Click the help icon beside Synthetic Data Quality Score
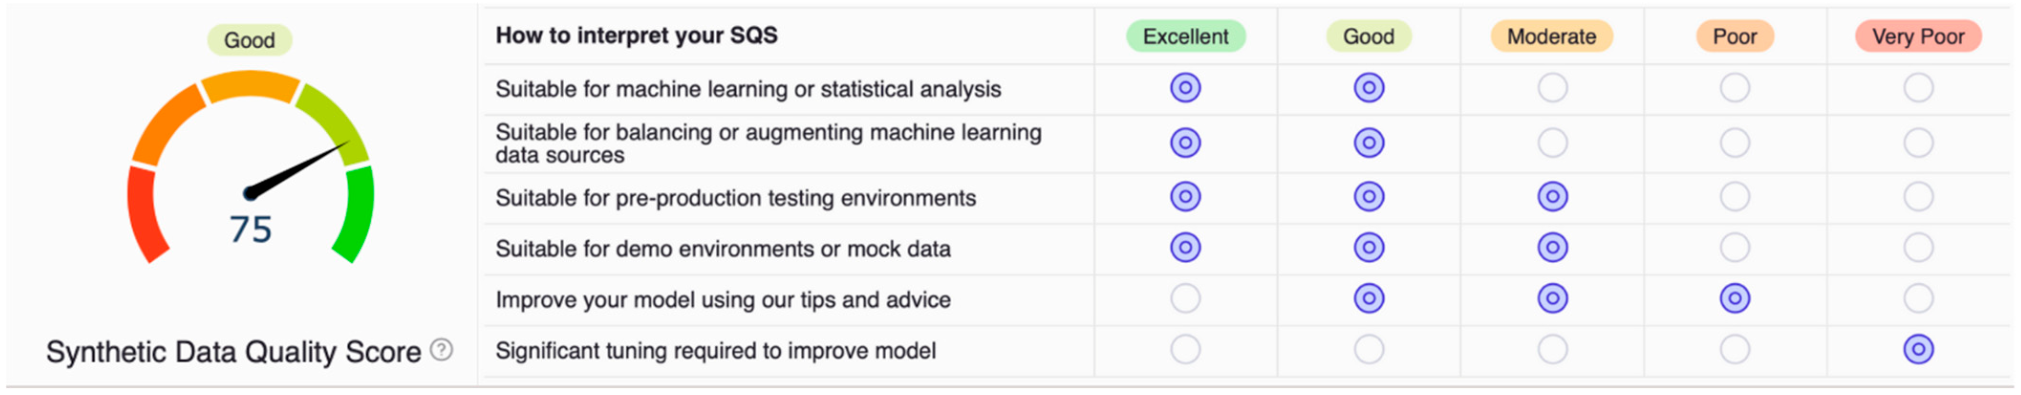This screenshot has height=395, width=2021. click(x=441, y=350)
